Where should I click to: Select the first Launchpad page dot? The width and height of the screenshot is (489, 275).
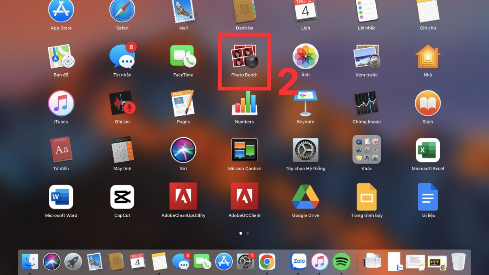[240, 233]
